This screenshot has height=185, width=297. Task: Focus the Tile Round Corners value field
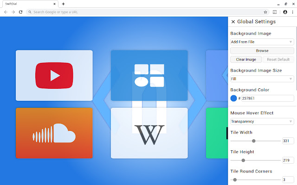[288, 180]
